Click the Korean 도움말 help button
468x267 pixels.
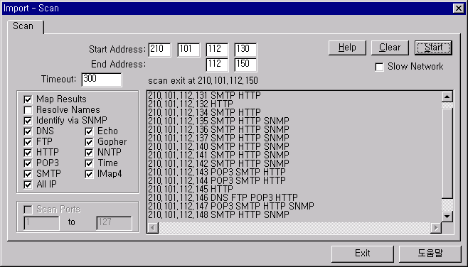pyautogui.click(x=430, y=254)
